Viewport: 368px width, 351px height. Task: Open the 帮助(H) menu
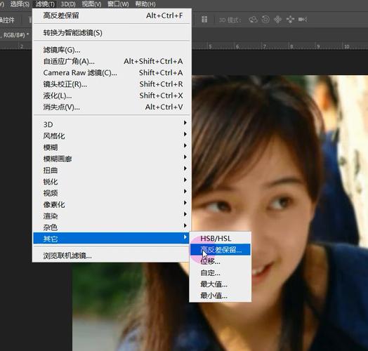click(145, 4)
